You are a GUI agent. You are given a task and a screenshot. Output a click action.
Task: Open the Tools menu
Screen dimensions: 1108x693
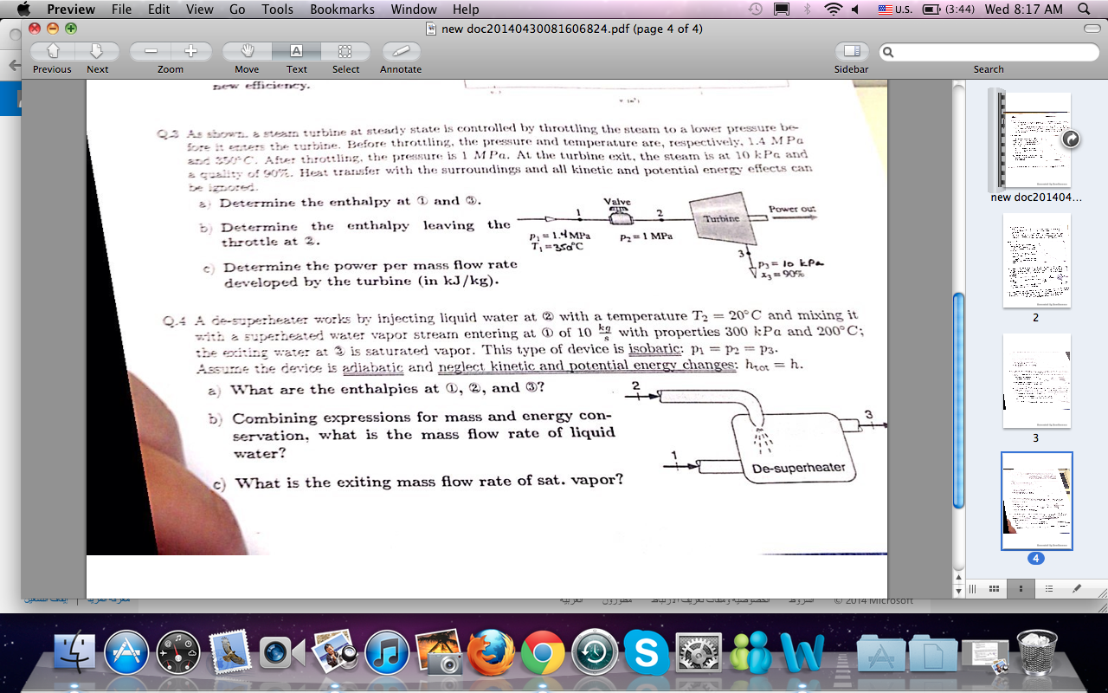coord(277,10)
